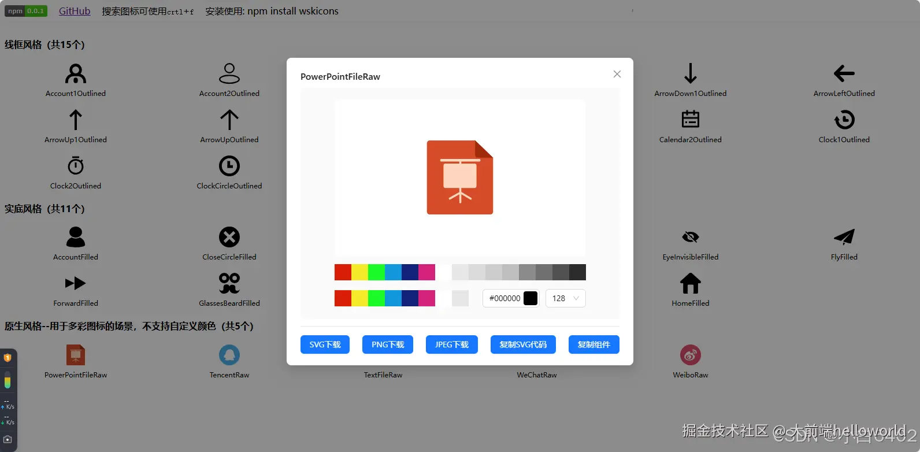The image size is (920, 452).
Task: Pick red in the lower swatch row
Action: 343,298
